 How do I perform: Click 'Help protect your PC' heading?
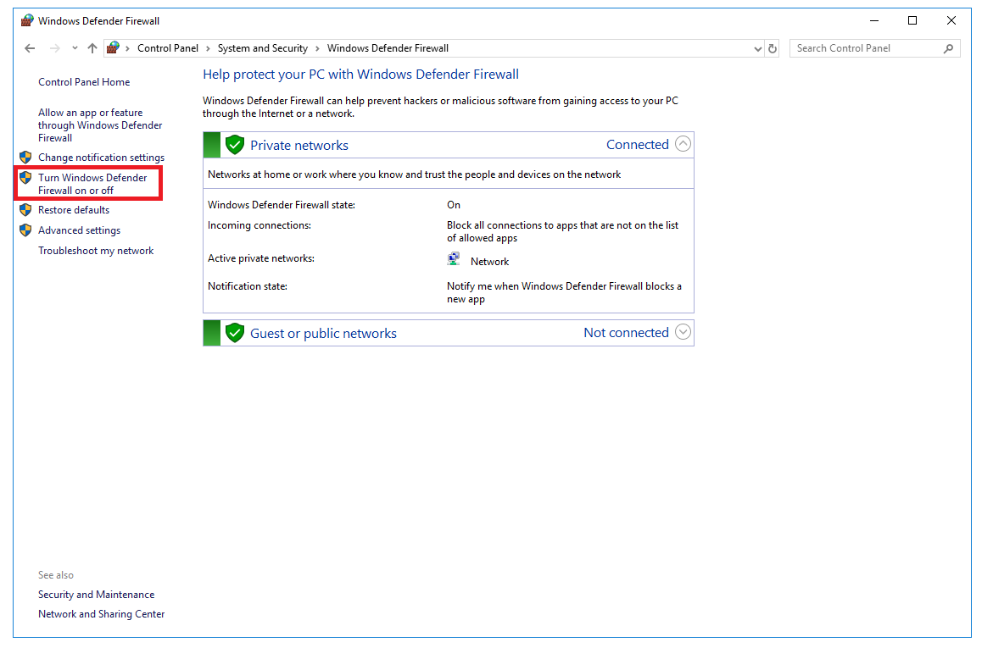(x=360, y=75)
